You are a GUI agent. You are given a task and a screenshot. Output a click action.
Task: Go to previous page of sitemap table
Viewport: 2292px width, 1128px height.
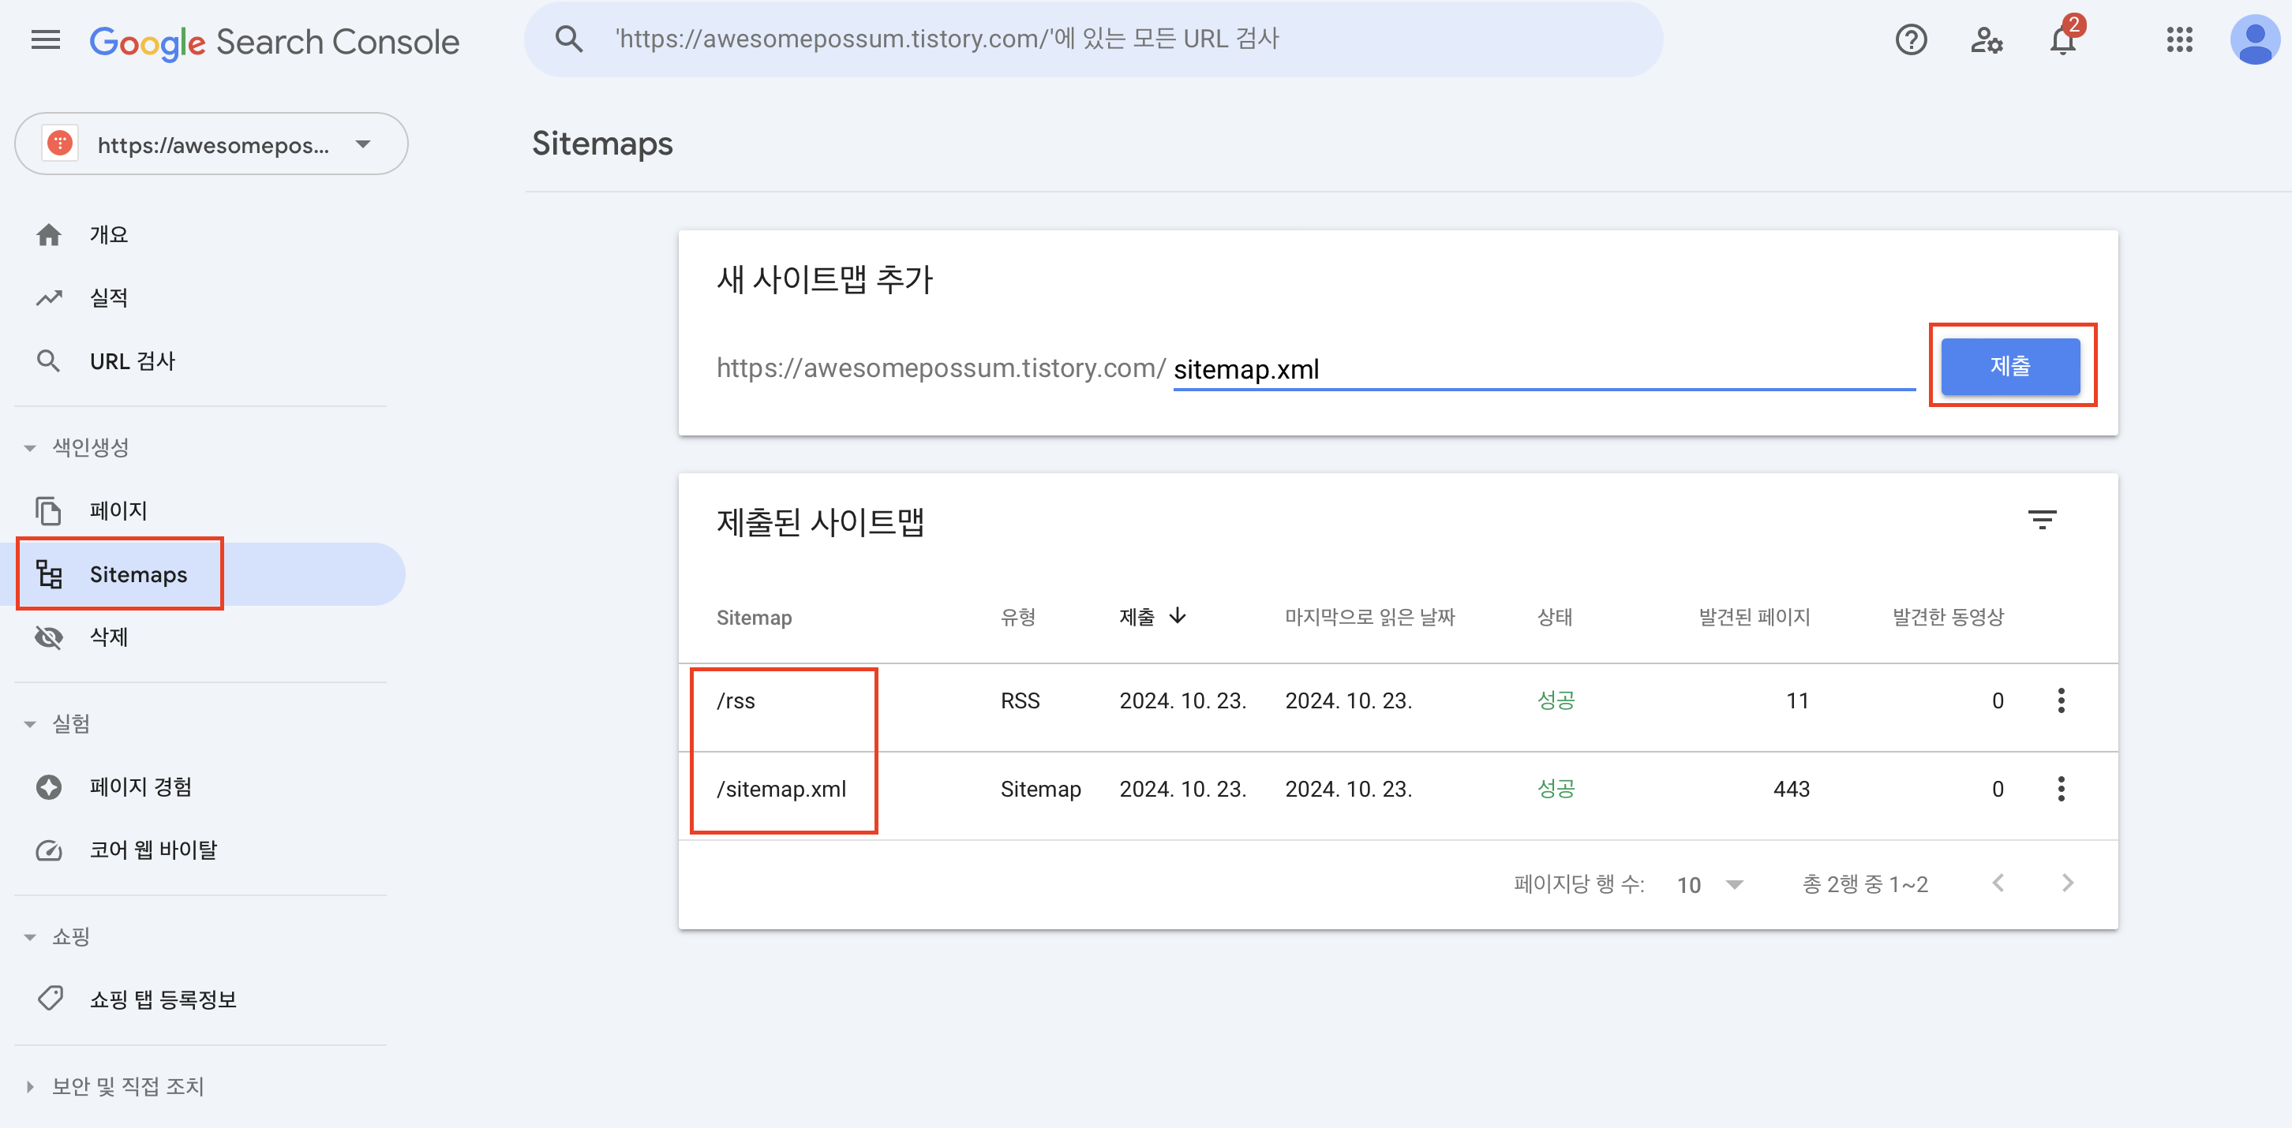pos(1998,883)
